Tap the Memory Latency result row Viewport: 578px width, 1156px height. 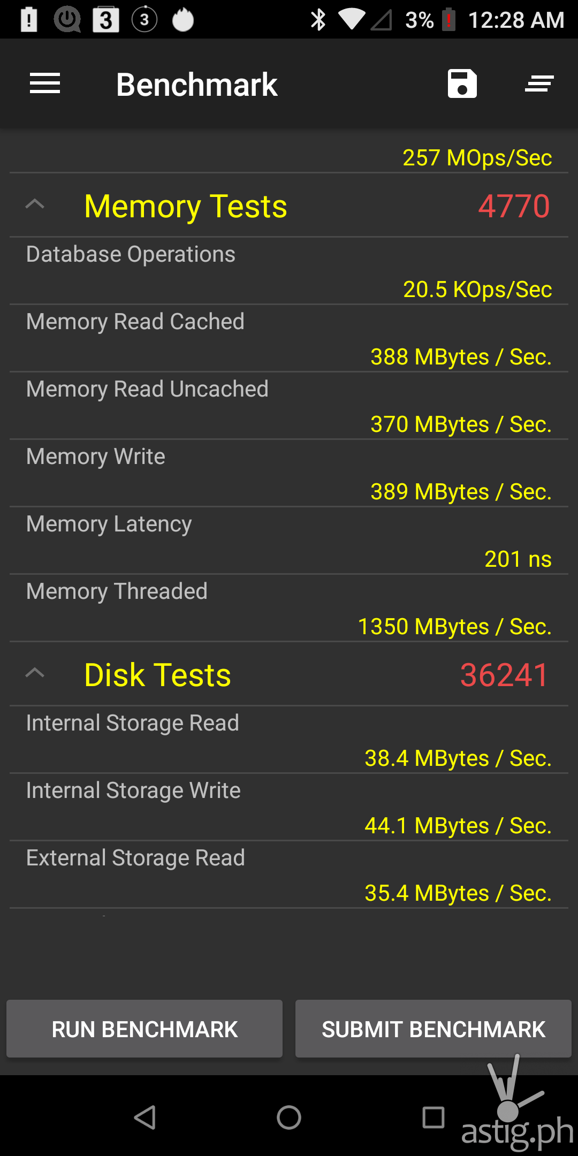pos(289,541)
